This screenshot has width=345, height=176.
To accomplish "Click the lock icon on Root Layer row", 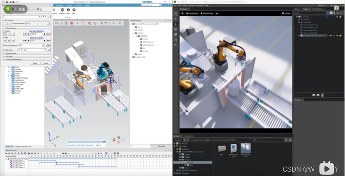I will [x=341, y=17].
